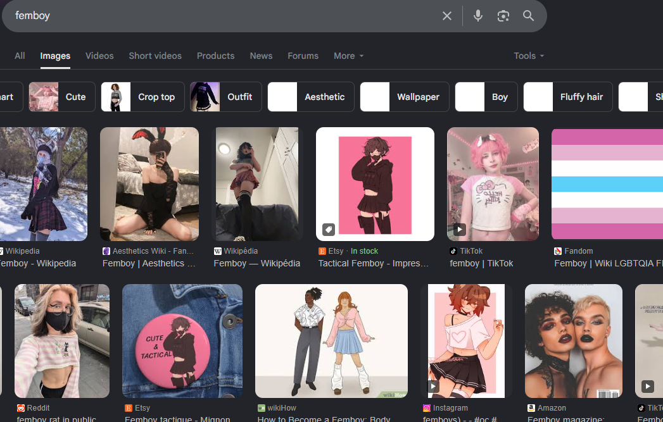663x422 pixels.
Task: Open the Aesthetics Wiki image thumbnail
Action: [x=149, y=184]
